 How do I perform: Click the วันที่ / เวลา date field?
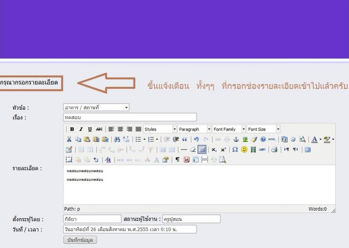pos(130,229)
